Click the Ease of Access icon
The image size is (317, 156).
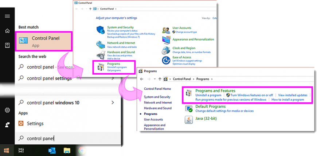click(x=166, y=60)
